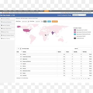This screenshot has width=93, height=93.
Task: Open the Sales menu in the top bar
Action: coord(10,11)
